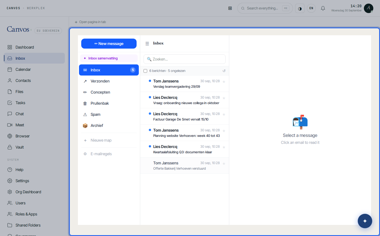The width and height of the screenshot is (380, 236).
Task: Open the AI assistant sparkle button
Action: pos(365,221)
